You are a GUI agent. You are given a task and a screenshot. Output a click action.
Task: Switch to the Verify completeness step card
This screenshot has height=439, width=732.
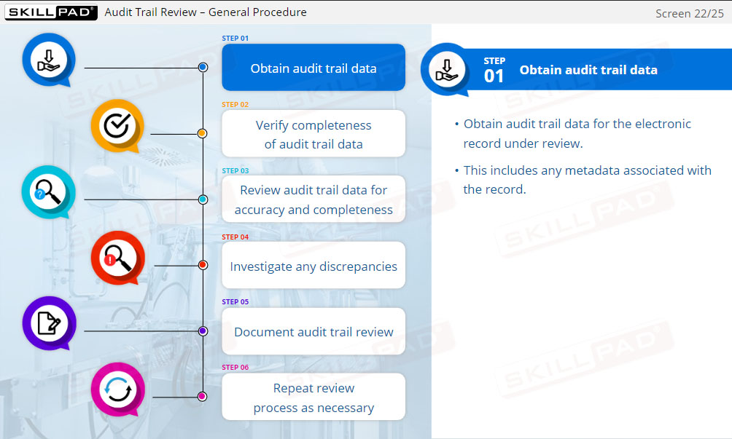coord(313,133)
